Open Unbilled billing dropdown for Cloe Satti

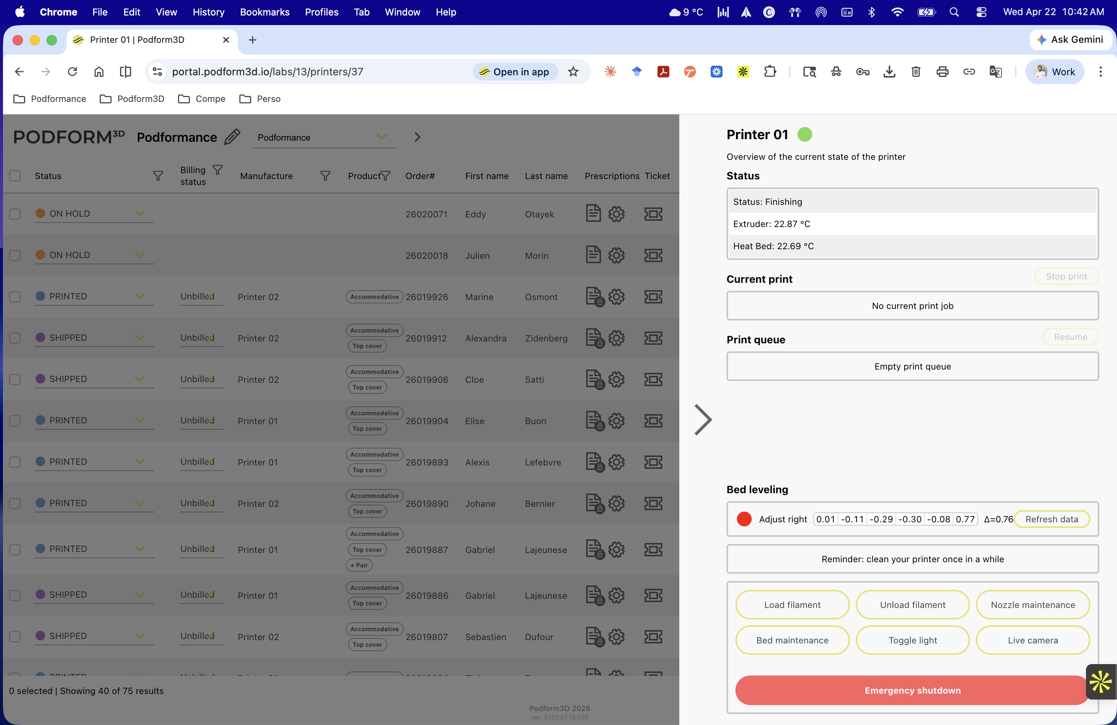201,379
